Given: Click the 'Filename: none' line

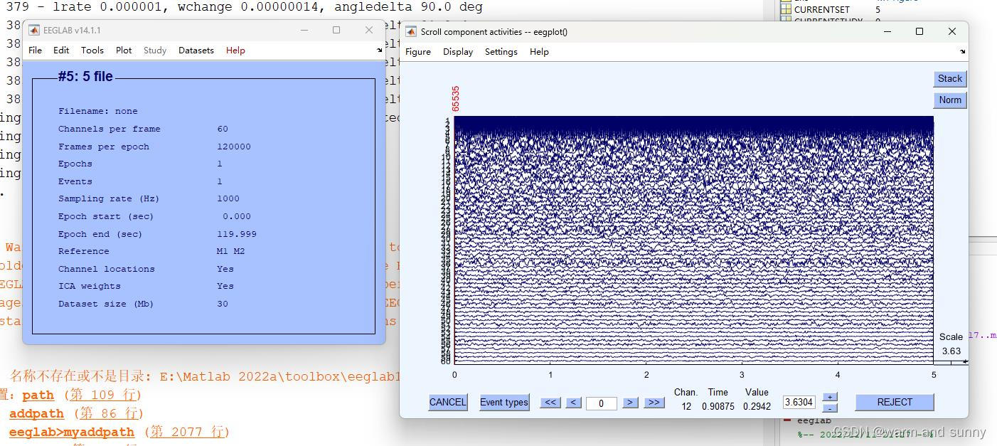Looking at the screenshot, I should (x=98, y=111).
